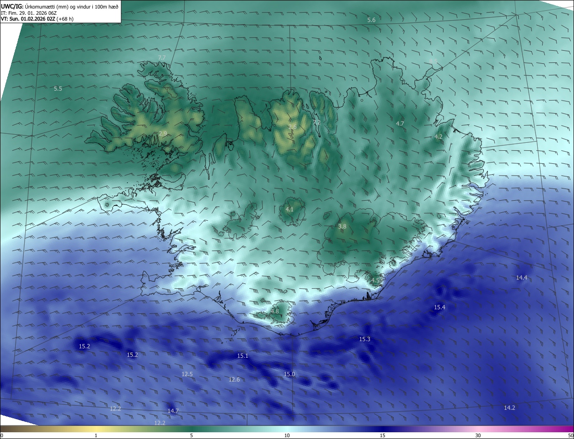Image resolution: width=574 pixels, height=439 pixels.
Task: Click the 15.0 value on the map
Action: [289, 374]
